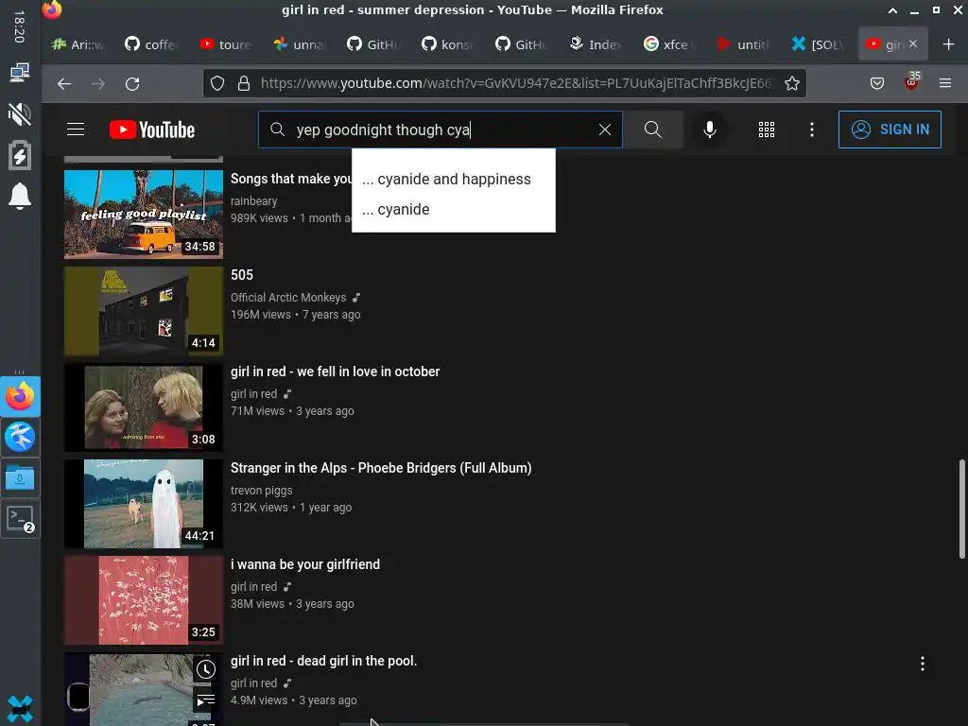Open Firefox from the dock
968x726 pixels.
click(x=20, y=396)
